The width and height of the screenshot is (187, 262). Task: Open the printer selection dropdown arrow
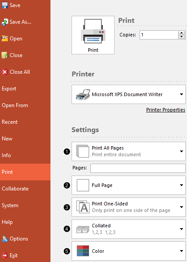[181, 94]
